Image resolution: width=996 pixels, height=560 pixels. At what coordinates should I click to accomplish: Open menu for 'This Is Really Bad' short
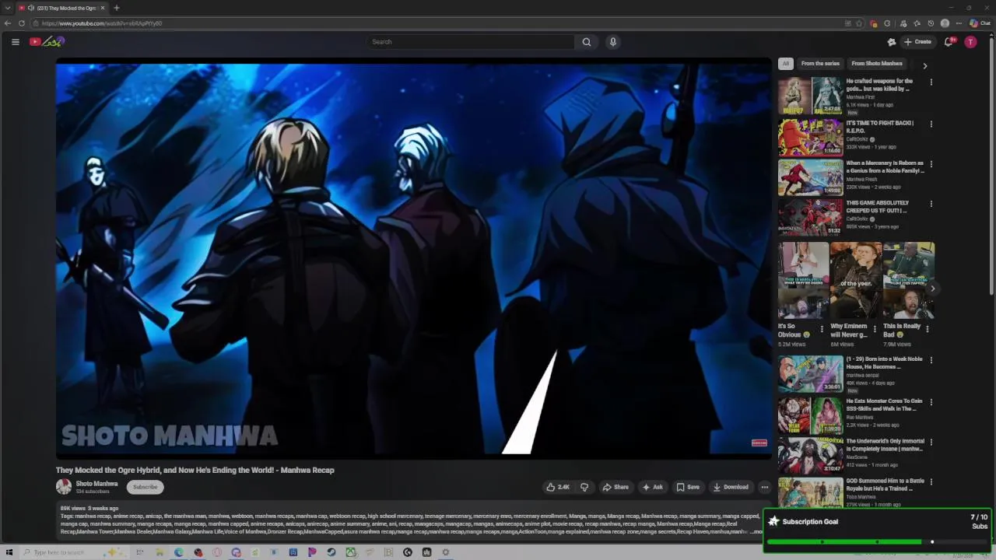click(x=927, y=329)
